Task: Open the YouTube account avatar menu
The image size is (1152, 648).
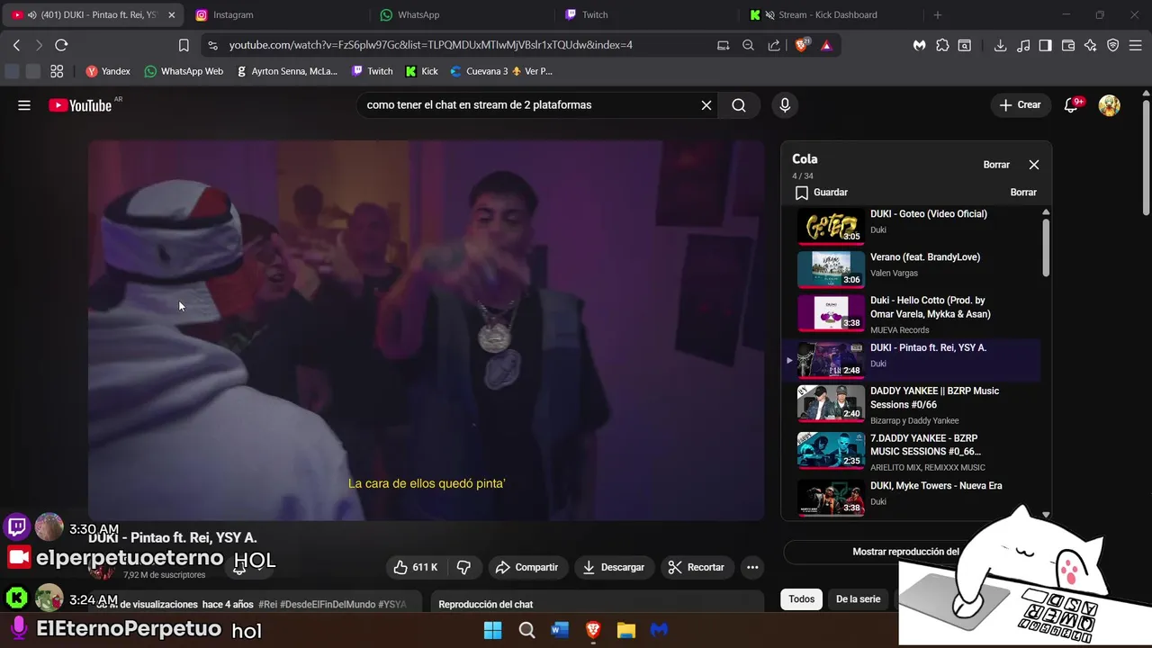Action: (x=1110, y=105)
